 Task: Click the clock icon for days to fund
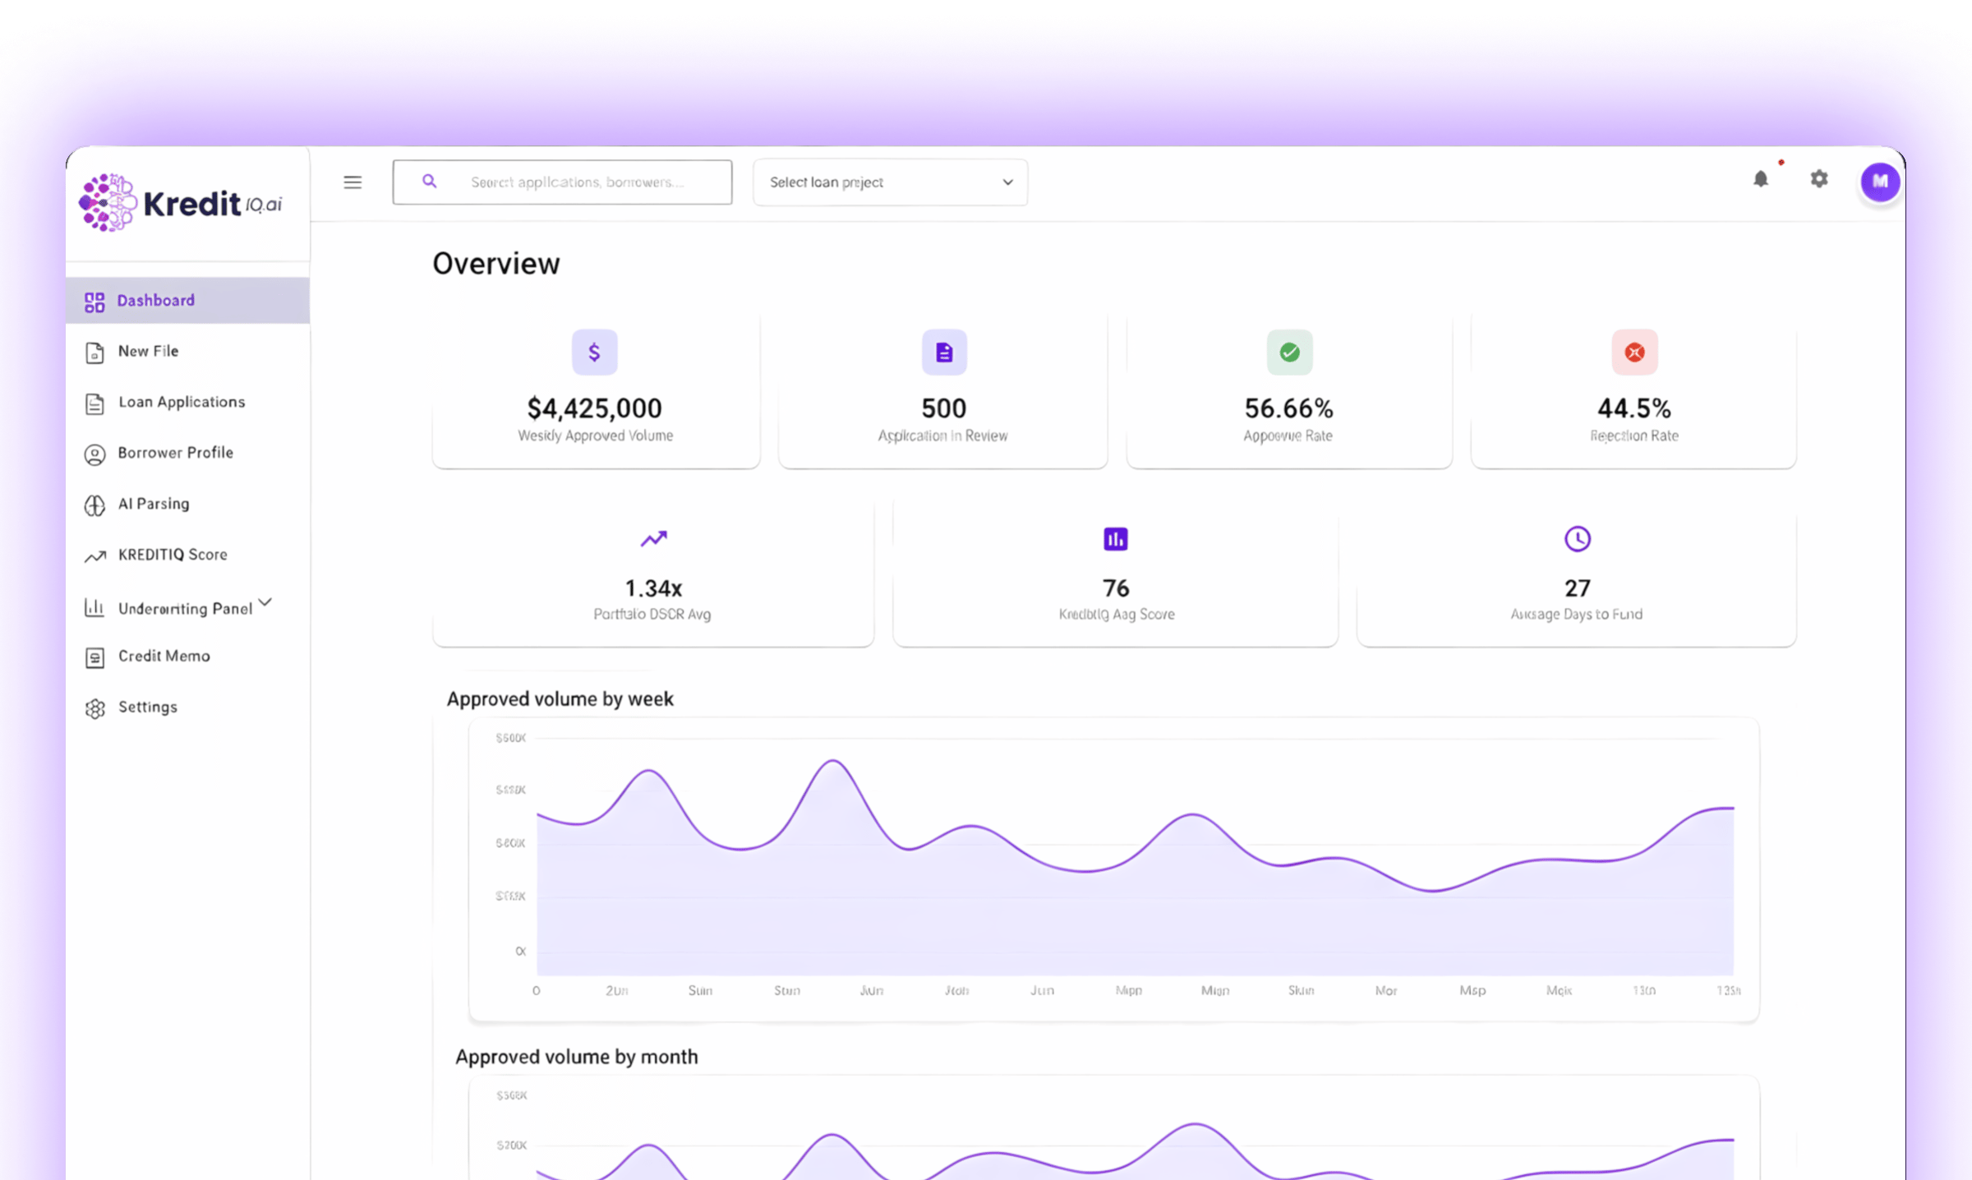[1577, 539]
